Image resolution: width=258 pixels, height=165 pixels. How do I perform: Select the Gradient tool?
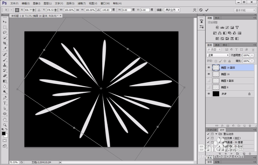5,81
